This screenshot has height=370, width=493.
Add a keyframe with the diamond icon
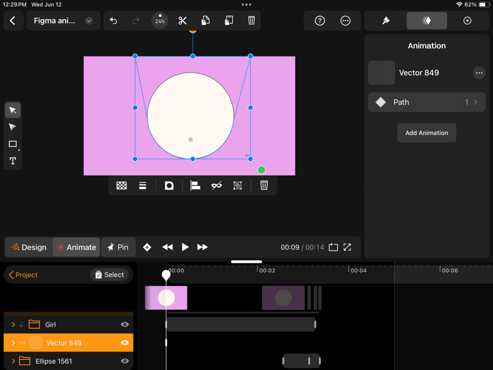147,247
